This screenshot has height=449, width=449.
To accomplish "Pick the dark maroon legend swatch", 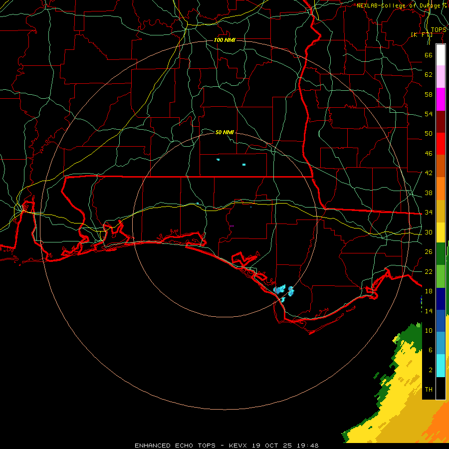I will [x=441, y=122].
